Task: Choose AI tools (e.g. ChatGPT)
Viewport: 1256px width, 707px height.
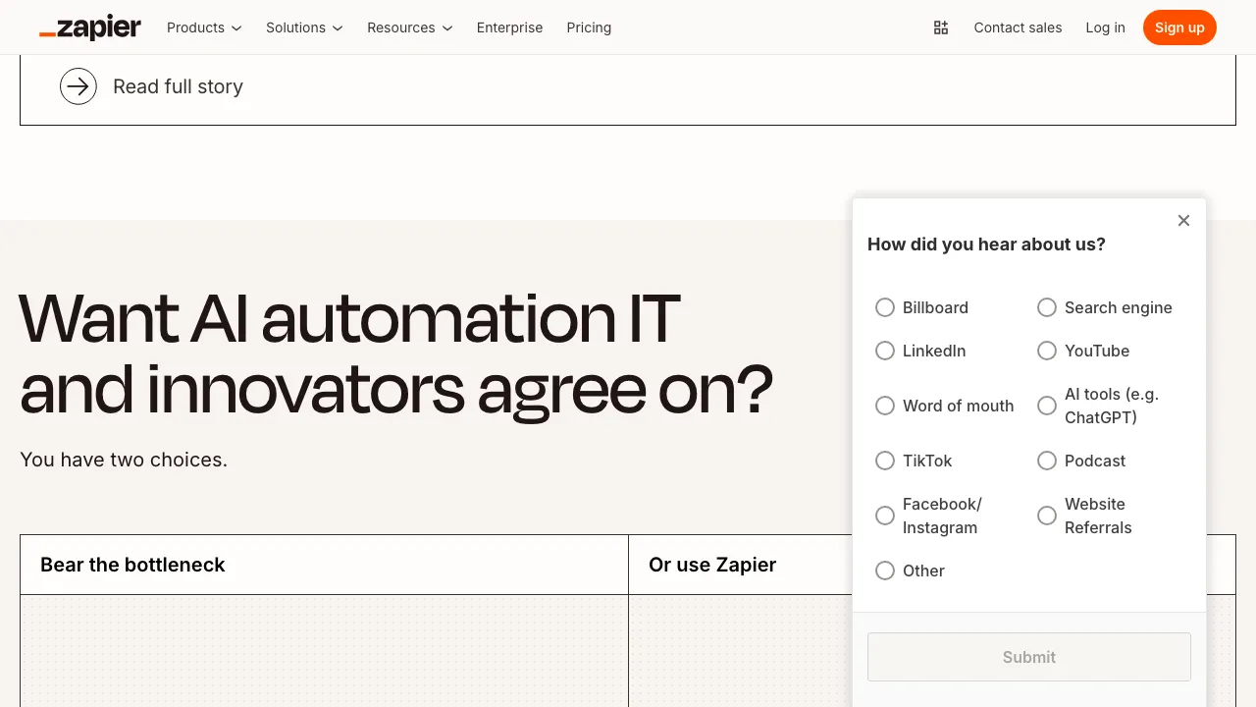Action: [x=1047, y=406]
